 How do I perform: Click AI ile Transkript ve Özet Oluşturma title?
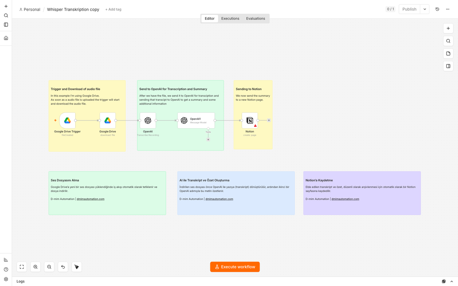[x=204, y=180]
